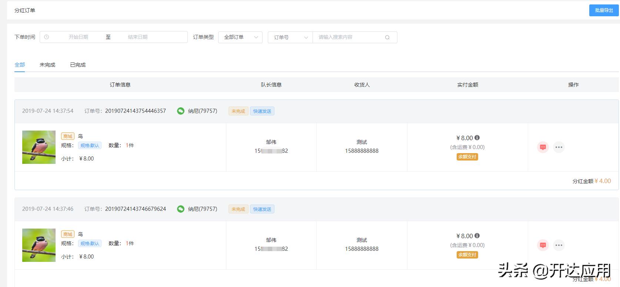The height and width of the screenshot is (287, 620).
Task: Click info icon beside second ¥8.00 amount
Action: click(477, 236)
